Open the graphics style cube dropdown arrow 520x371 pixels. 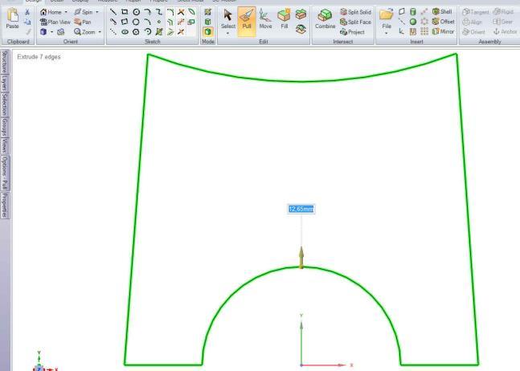[51, 32]
